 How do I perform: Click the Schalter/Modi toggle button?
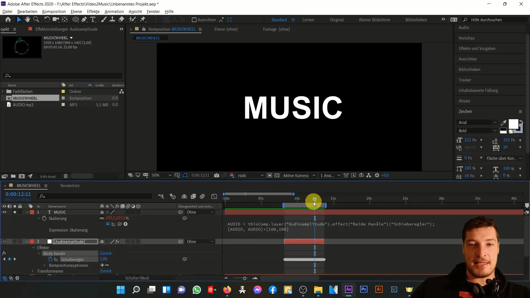(137, 278)
